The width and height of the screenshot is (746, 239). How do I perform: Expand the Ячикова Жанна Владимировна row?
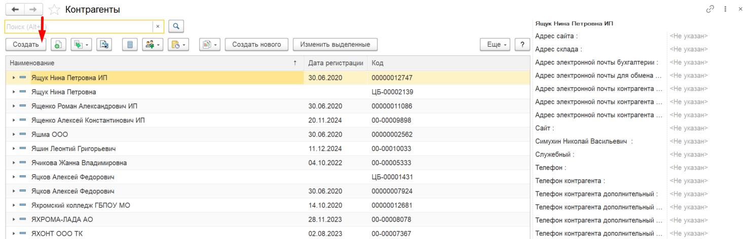click(x=14, y=163)
